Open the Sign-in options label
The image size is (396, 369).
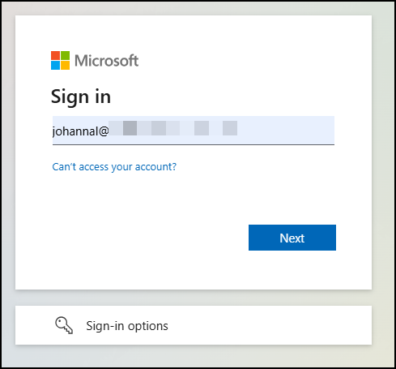tap(127, 326)
